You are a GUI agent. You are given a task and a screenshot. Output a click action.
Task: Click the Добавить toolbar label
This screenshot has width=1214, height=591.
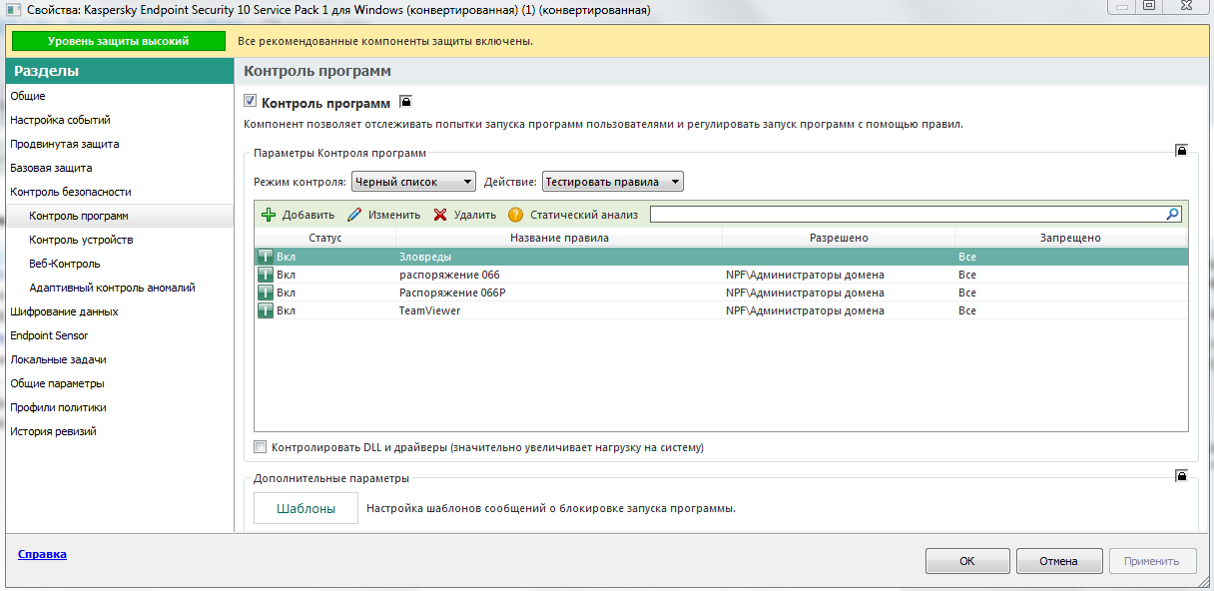(x=308, y=215)
